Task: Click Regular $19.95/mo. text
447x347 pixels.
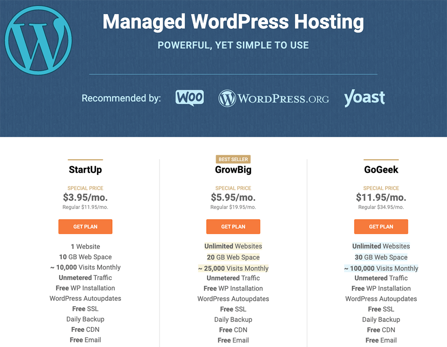Action: pyautogui.click(x=233, y=207)
